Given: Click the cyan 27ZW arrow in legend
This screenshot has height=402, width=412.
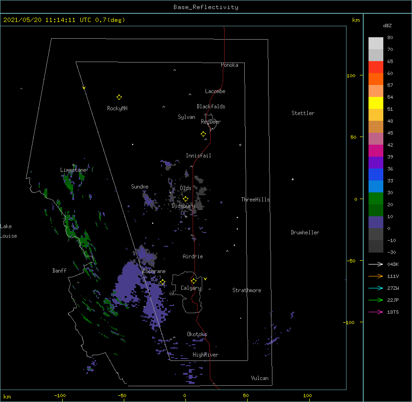Looking at the screenshot, I should (376, 288).
